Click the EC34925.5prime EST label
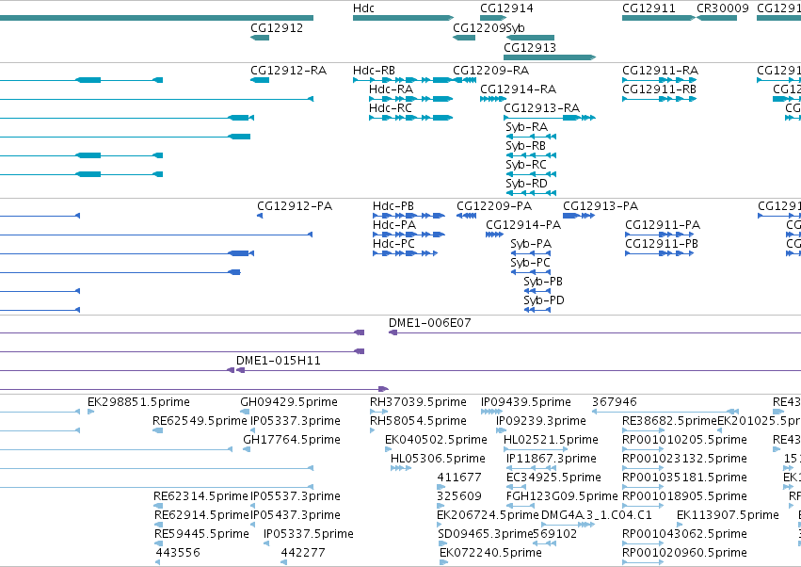Screen dimensions: 801x567 click(x=553, y=478)
